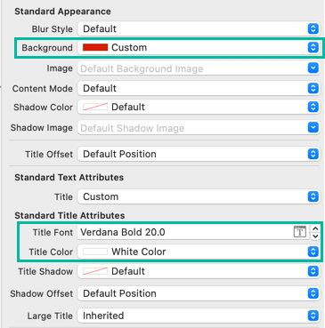Open the Blur Style dropdown
The width and height of the screenshot is (325, 328).
click(x=199, y=28)
